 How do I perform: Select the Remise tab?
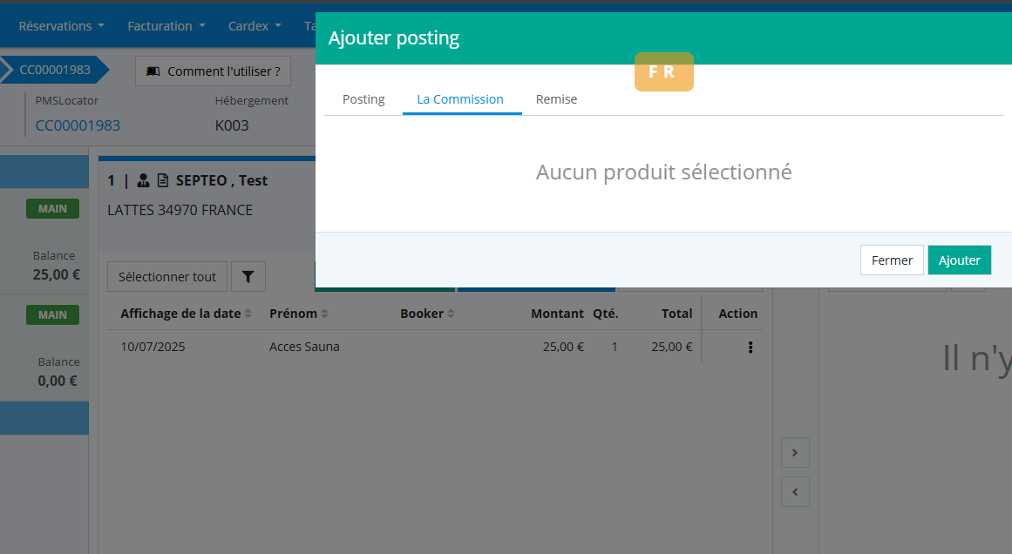(x=556, y=99)
